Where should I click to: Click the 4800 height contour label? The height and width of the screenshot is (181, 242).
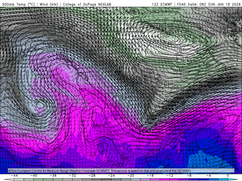pyautogui.click(x=172, y=43)
